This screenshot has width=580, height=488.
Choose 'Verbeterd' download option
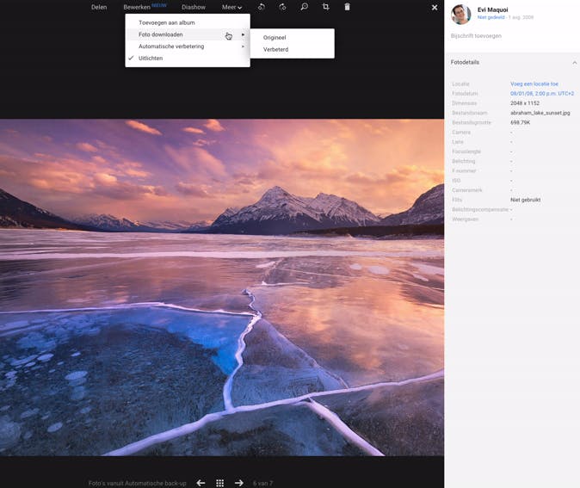(275, 50)
